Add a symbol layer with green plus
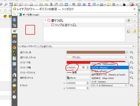Image resolution: width=140 pixels, height=106 pixels. point(129,20)
